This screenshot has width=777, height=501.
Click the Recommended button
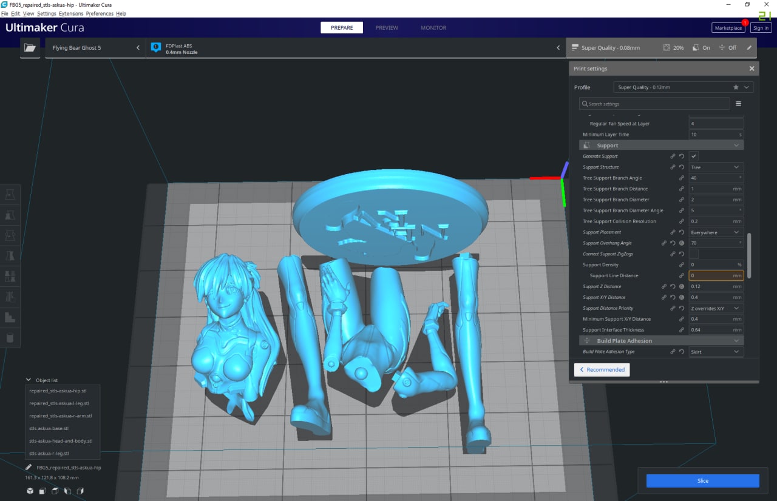pyautogui.click(x=602, y=369)
